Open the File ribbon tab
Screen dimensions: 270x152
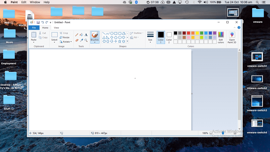click(34, 28)
